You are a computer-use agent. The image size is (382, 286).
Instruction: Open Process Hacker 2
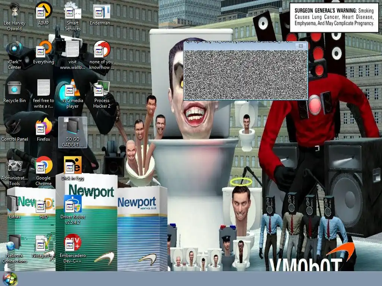[x=101, y=94]
